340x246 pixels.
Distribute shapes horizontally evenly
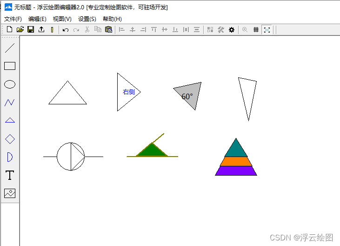coord(186,30)
